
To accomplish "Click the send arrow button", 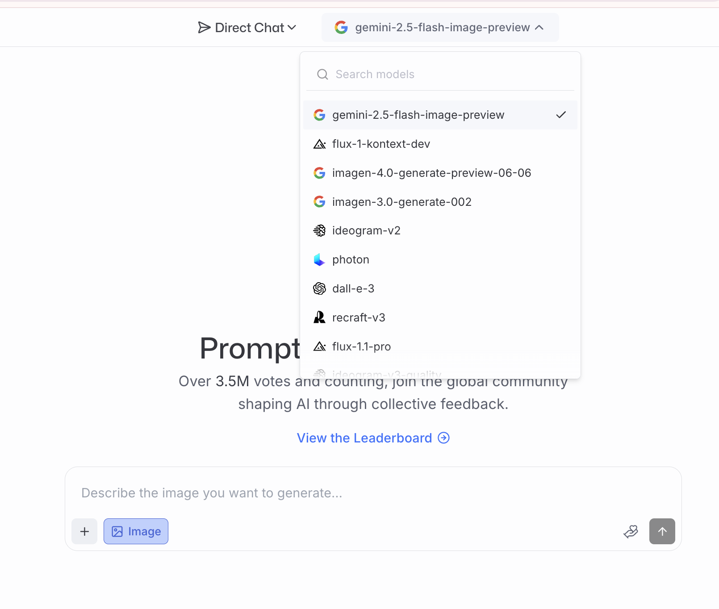I will tap(662, 531).
